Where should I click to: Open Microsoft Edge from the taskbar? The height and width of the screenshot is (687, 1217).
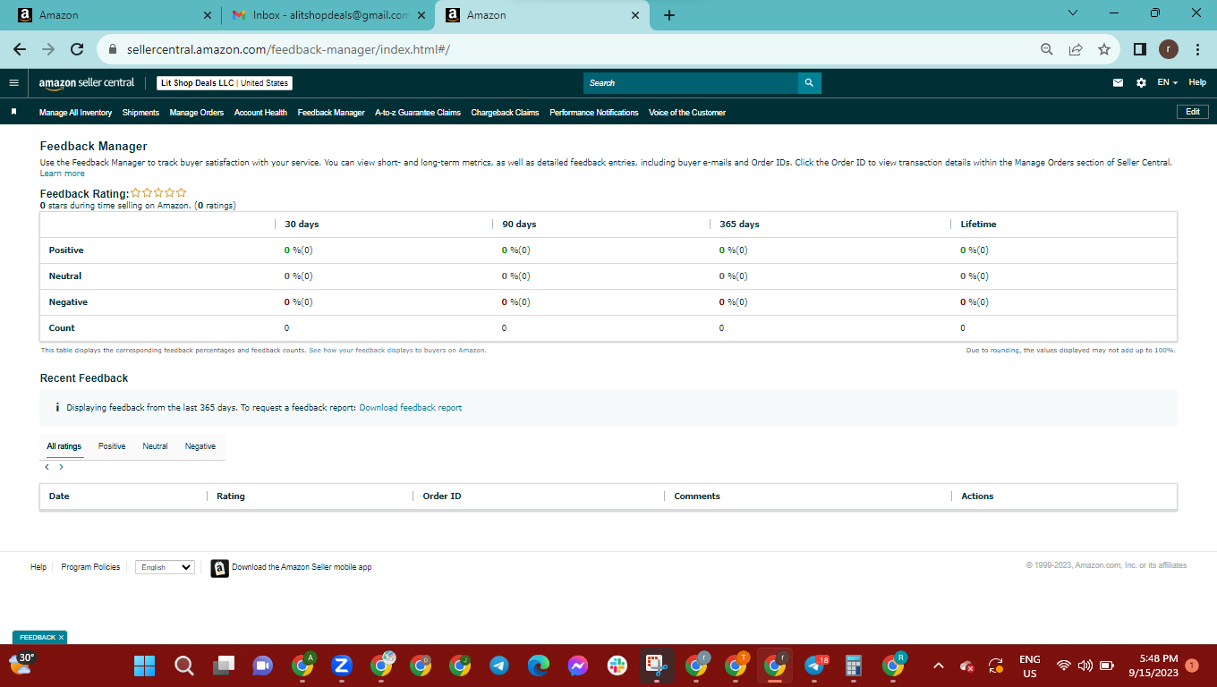[x=538, y=666]
